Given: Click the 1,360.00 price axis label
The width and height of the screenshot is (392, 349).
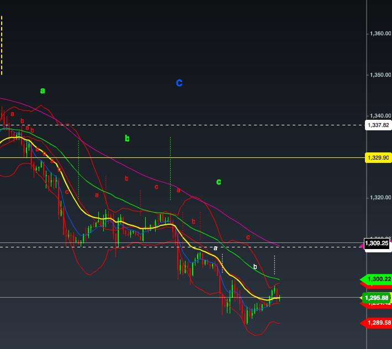Looking at the screenshot, I should tap(380, 34).
